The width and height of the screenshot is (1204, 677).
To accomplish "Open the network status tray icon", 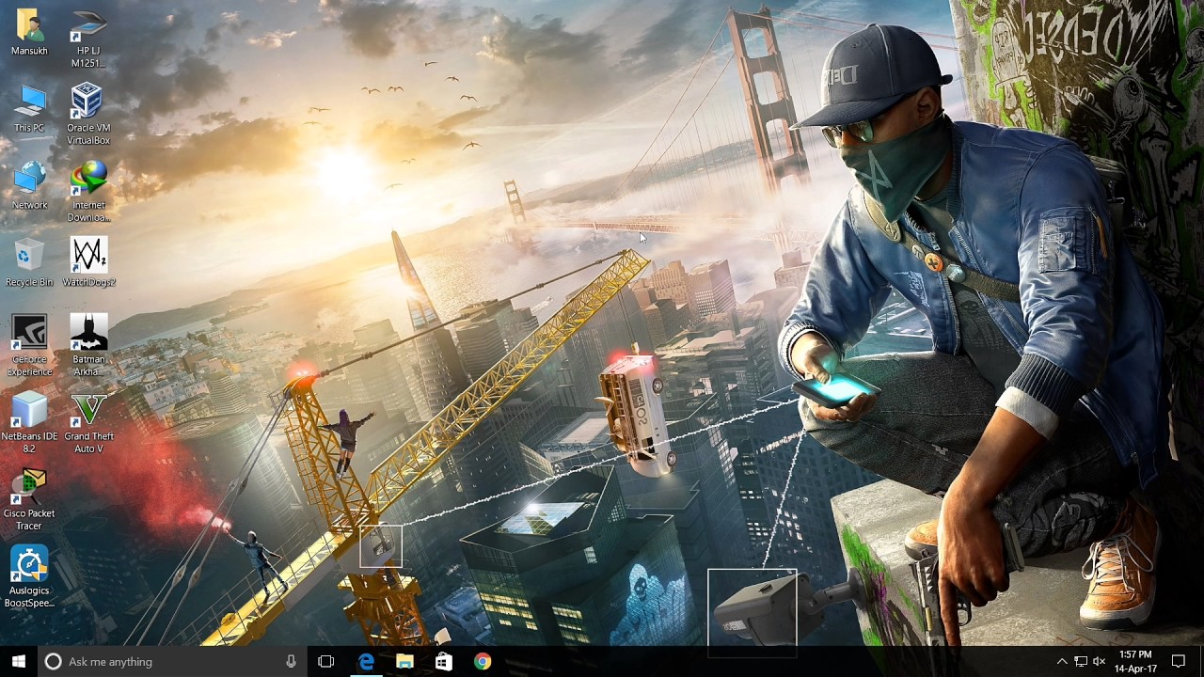I will [x=1081, y=662].
